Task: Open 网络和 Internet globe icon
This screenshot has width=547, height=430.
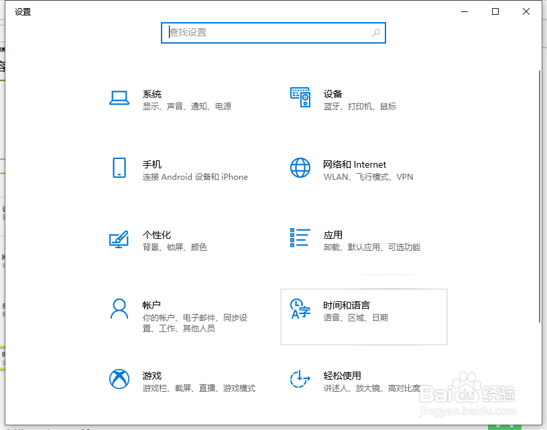Action: pos(300,168)
